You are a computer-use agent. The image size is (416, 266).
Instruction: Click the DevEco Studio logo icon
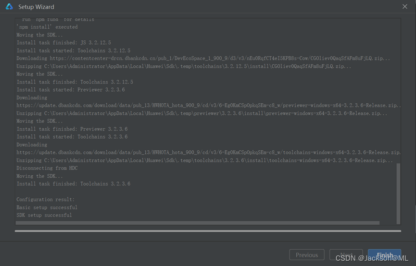(9, 7)
